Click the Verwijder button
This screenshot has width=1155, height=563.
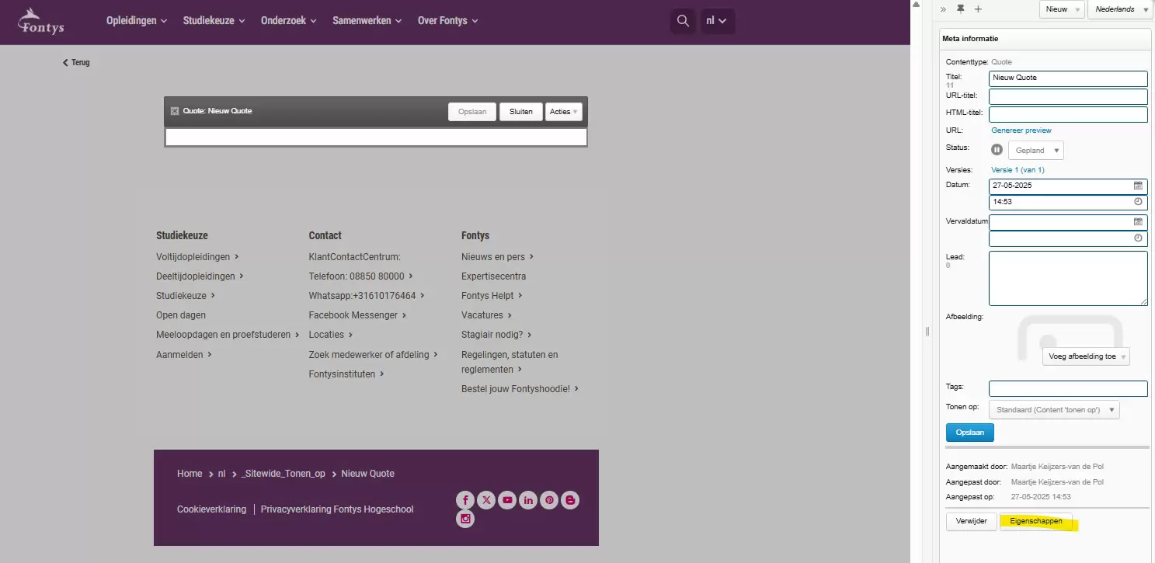click(971, 521)
